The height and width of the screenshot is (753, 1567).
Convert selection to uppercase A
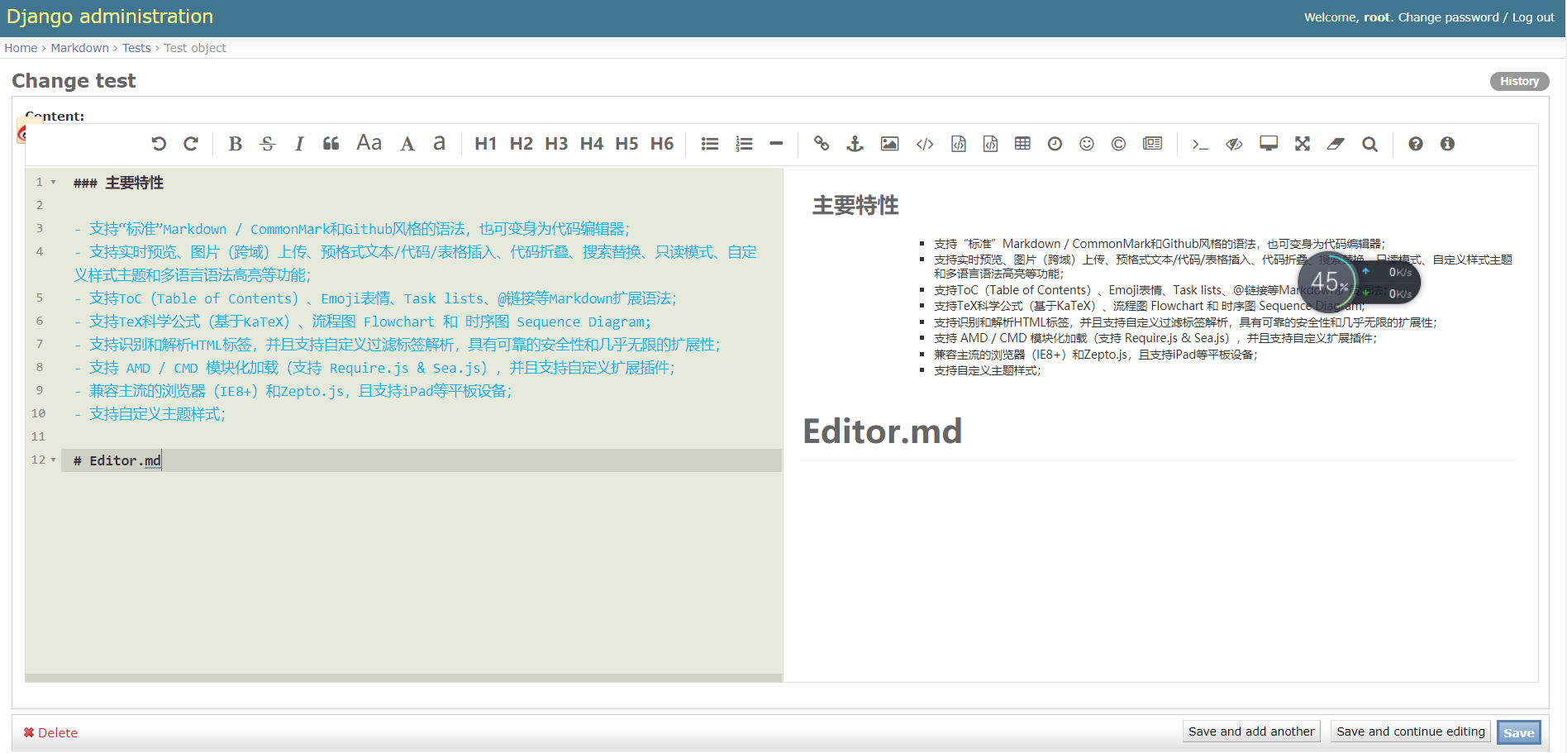pyautogui.click(x=407, y=144)
